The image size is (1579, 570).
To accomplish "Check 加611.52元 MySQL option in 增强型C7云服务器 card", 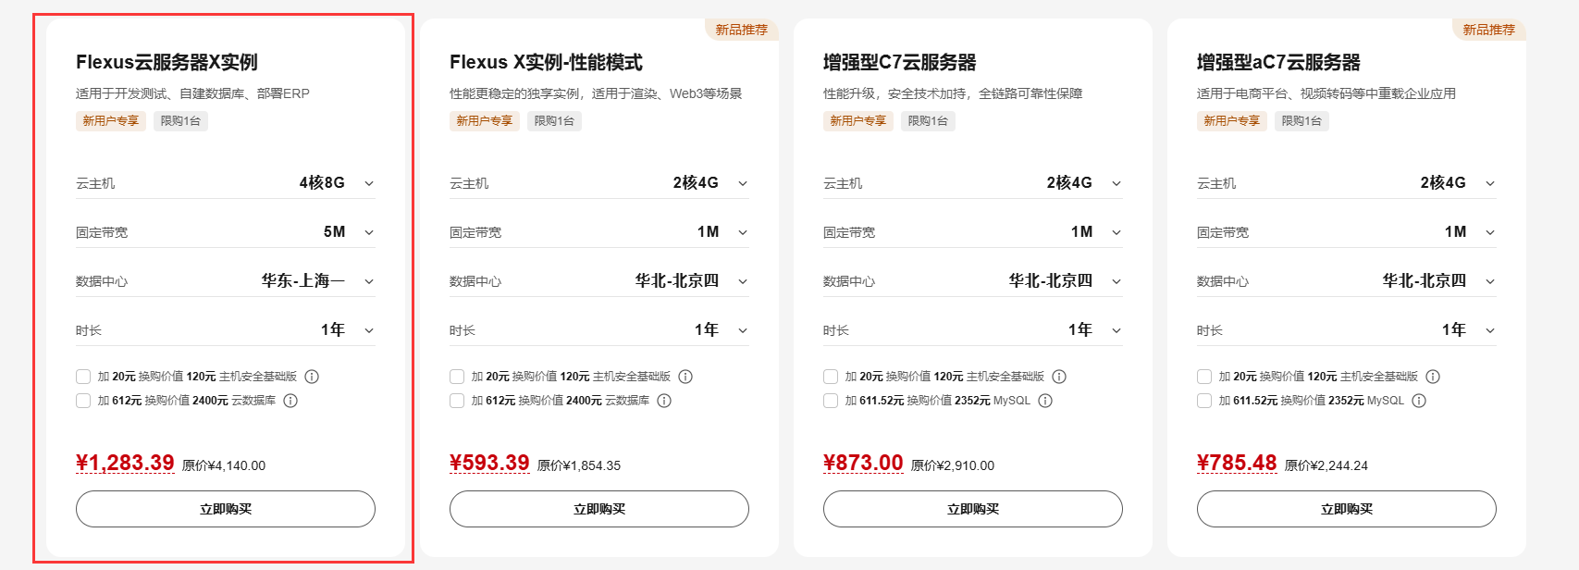I will click(x=831, y=401).
